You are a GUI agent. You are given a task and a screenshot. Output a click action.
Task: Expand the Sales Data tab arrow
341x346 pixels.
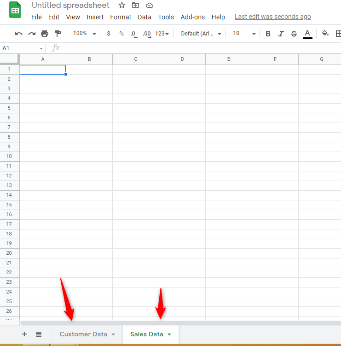(x=169, y=334)
